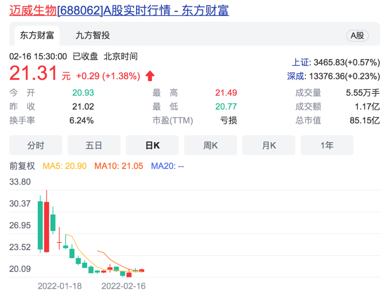
Task: Click the tallest red candlestick in chart
Action: [x=46, y=227]
